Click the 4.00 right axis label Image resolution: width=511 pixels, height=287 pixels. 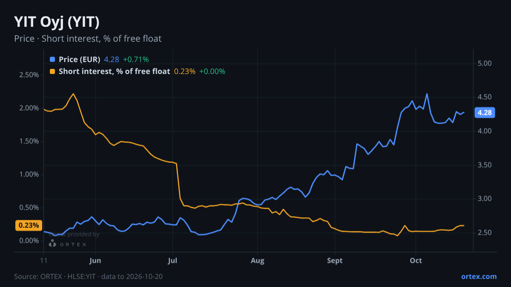click(485, 131)
